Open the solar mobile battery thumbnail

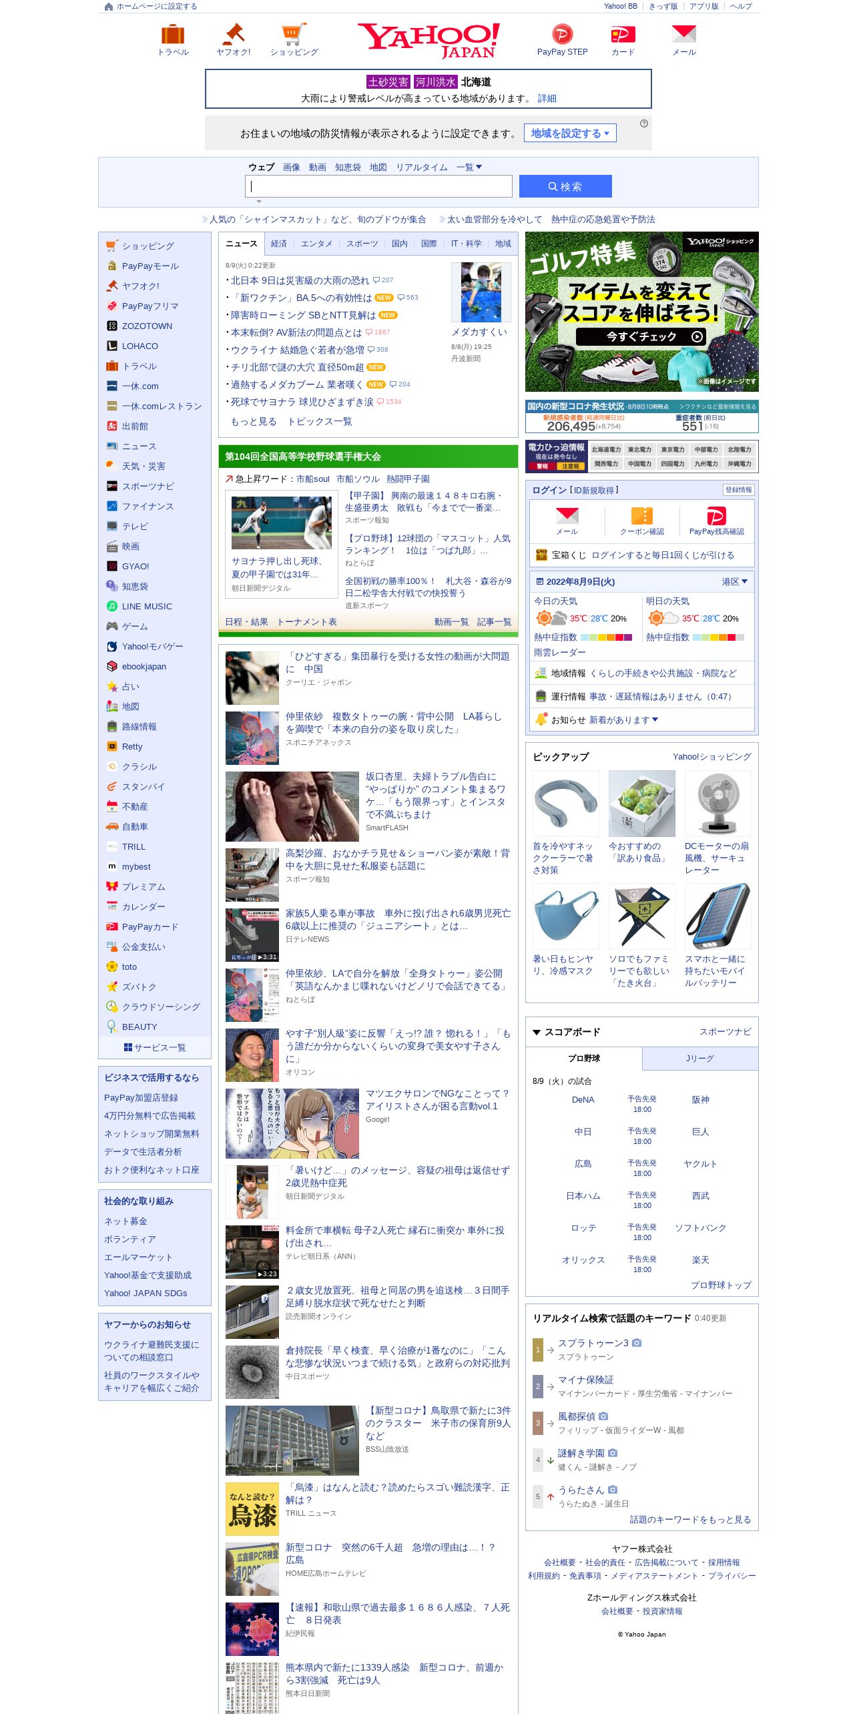point(718,916)
